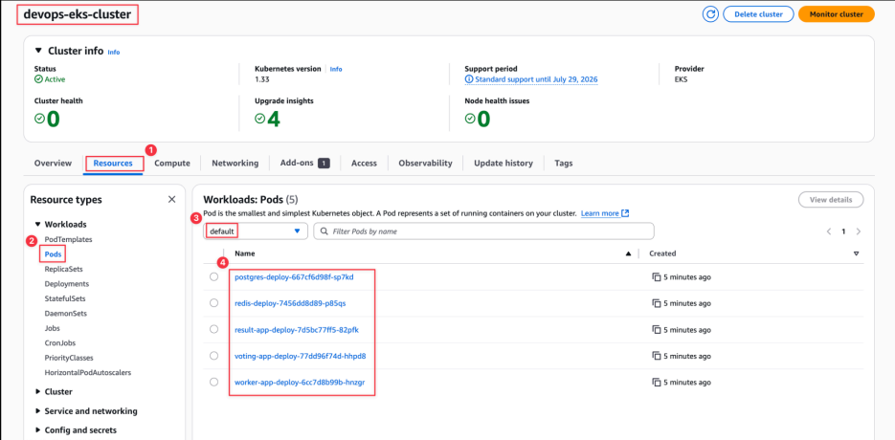Expand the Service and networking group
The width and height of the screenshot is (895, 440).
point(37,411)
